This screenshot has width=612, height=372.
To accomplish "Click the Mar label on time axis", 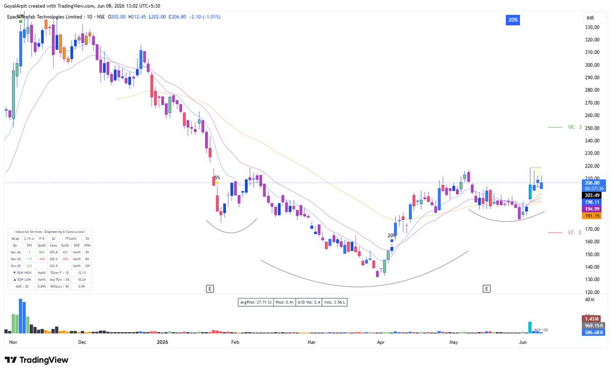I will pos(311,342).
